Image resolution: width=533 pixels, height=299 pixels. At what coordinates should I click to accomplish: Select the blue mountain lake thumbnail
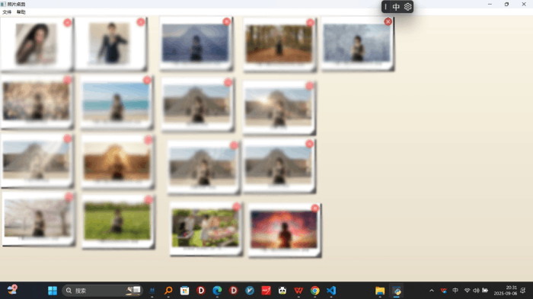(196, 43)
